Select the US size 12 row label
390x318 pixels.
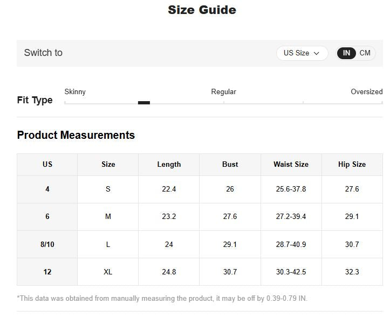pos(47,272)
